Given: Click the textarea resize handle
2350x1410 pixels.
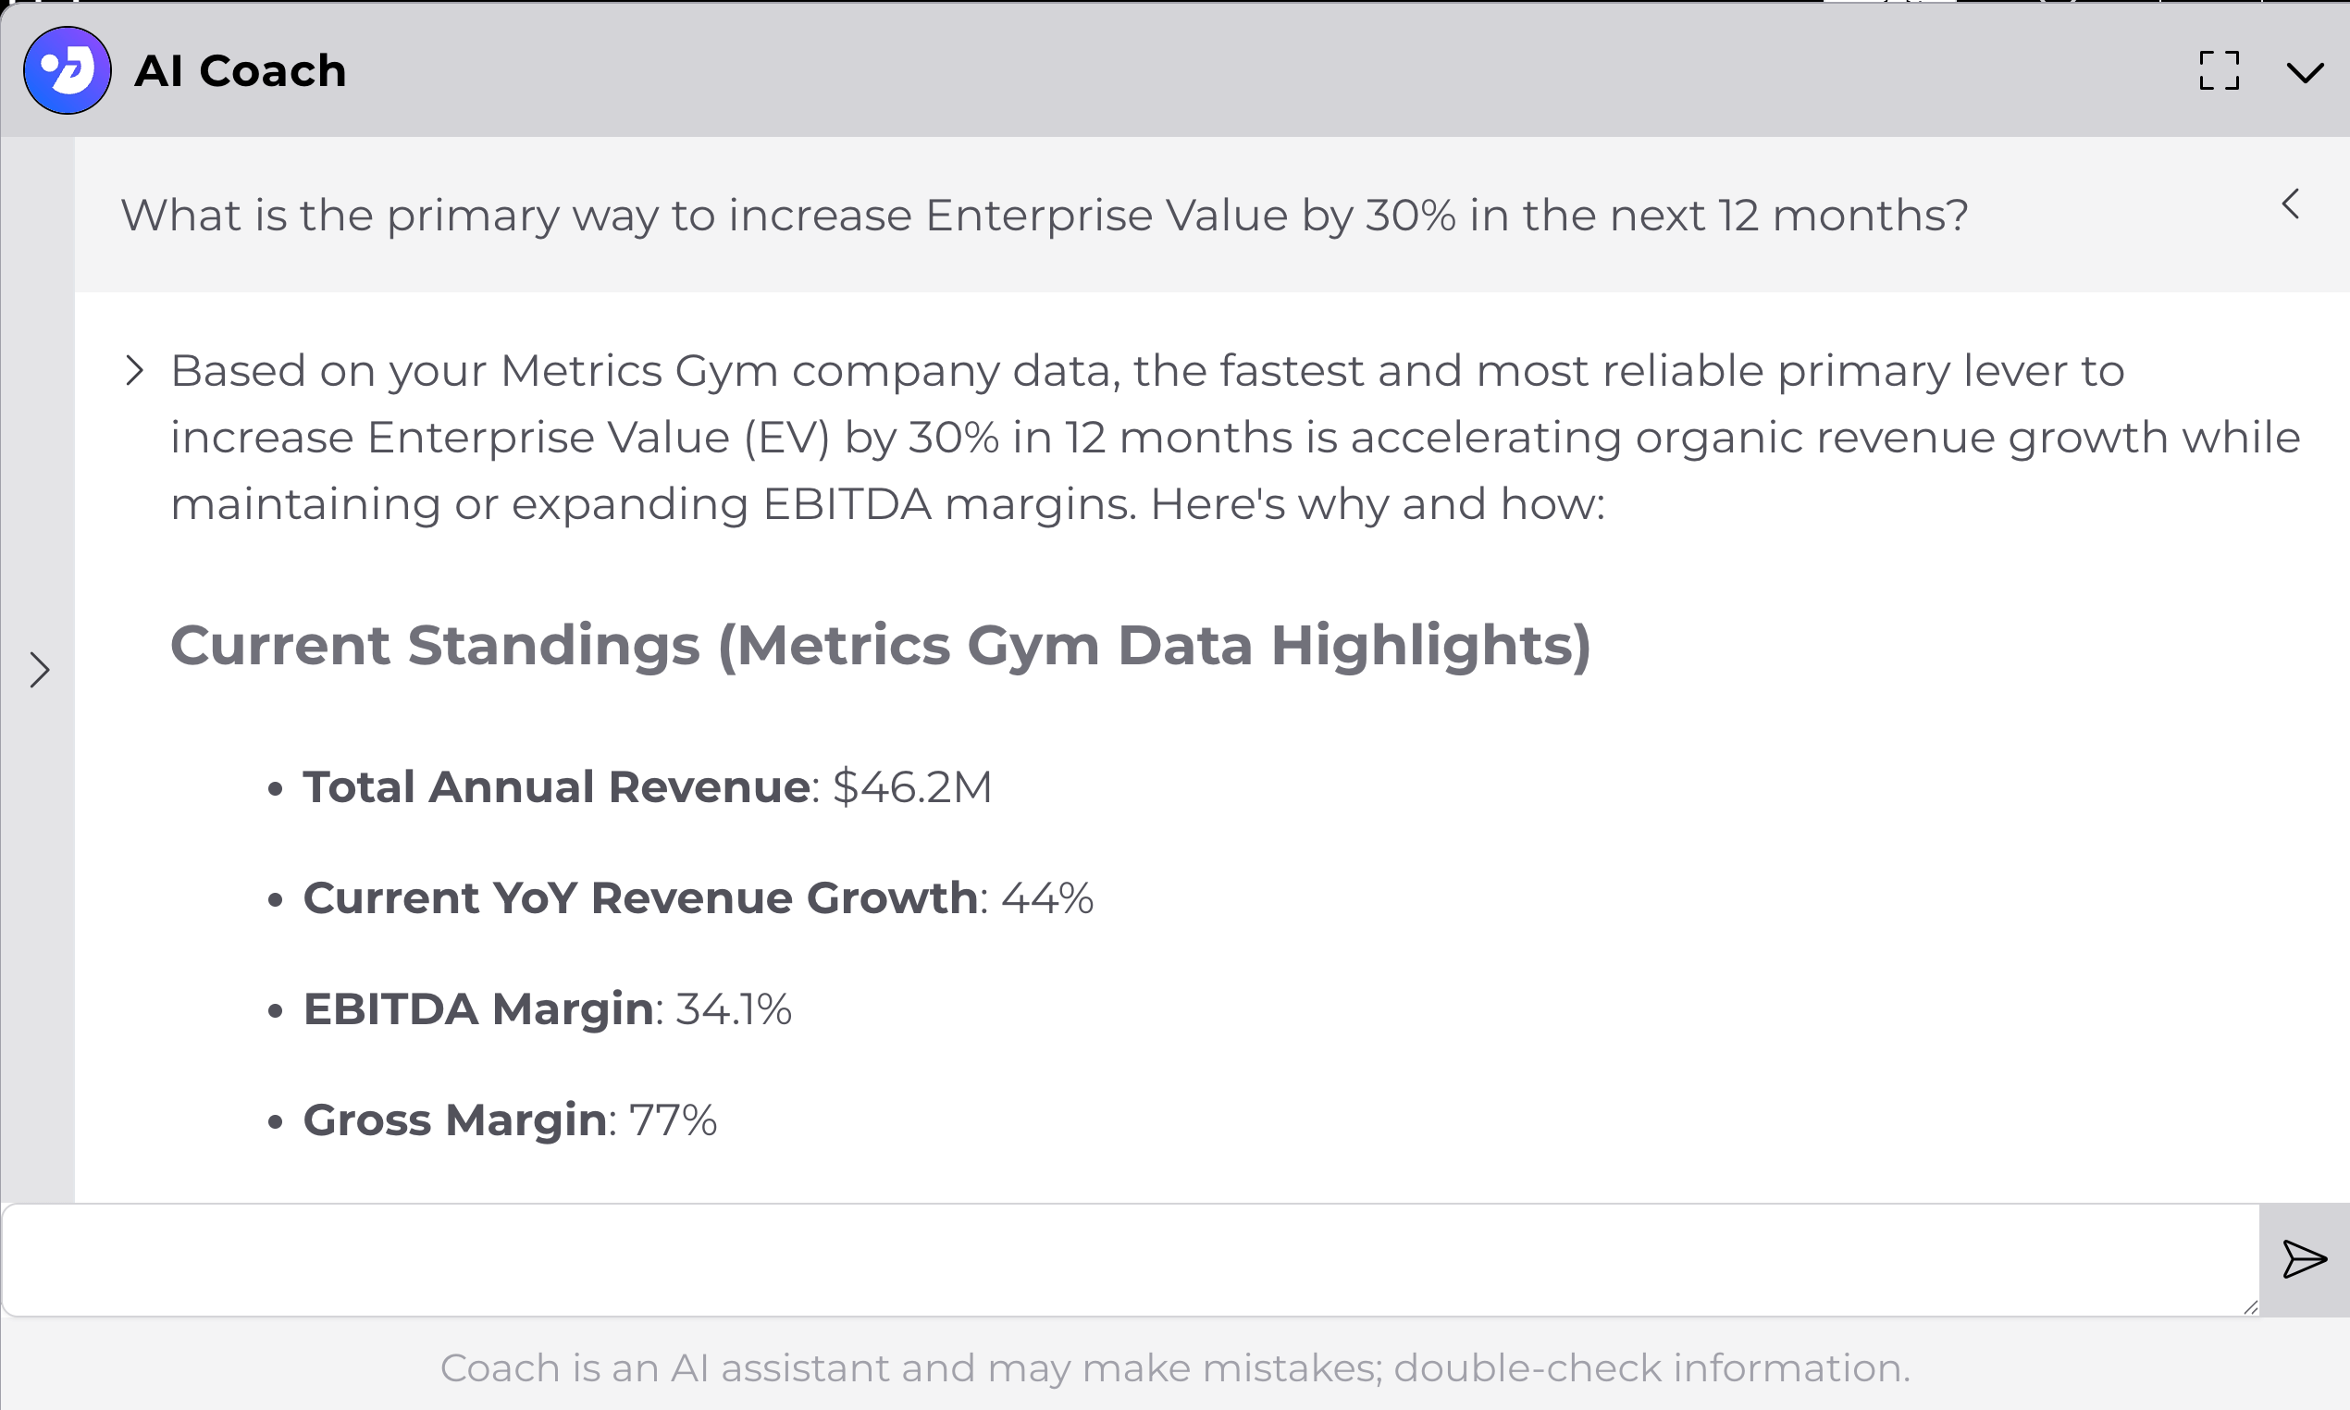Looking at the screenshot, I should [x=2249, y=1307].
